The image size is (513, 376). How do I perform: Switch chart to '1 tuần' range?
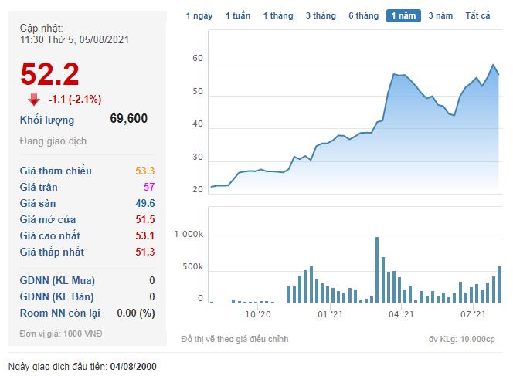point(238,15)
